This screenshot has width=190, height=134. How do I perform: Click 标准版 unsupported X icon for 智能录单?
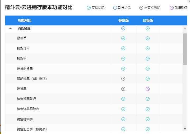click(x=123, y=79)
